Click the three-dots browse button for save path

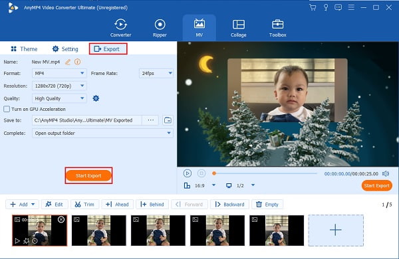click(151, 120)
